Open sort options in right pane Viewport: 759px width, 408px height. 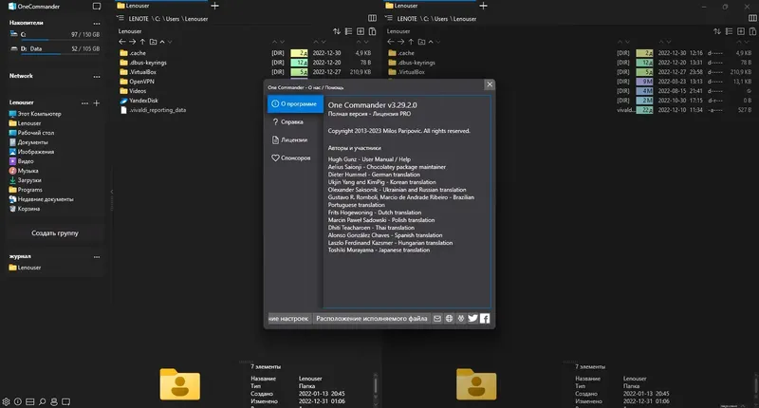pyautogui.click(x=717, y=31)
